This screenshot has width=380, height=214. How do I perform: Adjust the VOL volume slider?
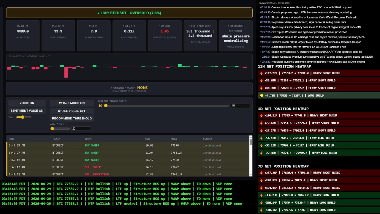(24, 117)
